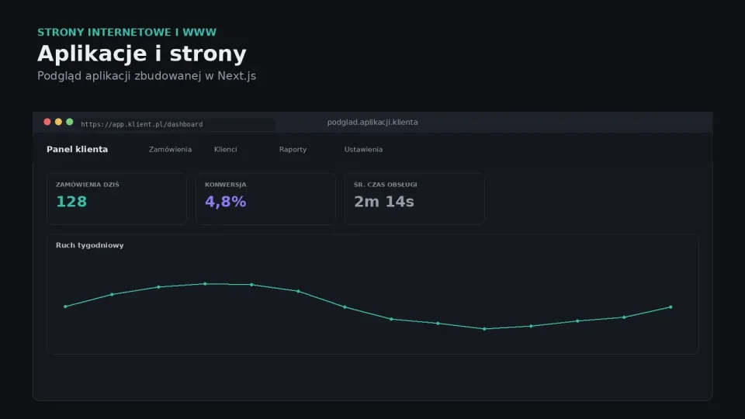Click the Ruch tygodniowy chart title
The width and height of the screenshot is (745, 419).
point(90,245)
